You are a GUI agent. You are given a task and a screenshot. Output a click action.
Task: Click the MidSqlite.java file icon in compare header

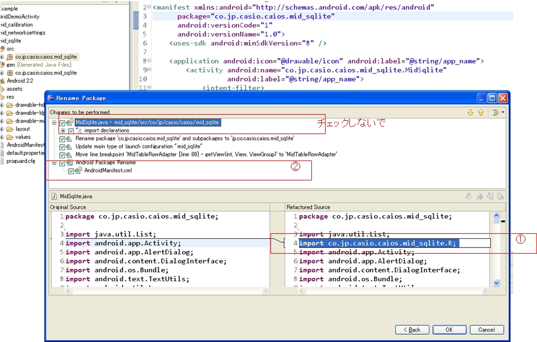coord(54,196)
